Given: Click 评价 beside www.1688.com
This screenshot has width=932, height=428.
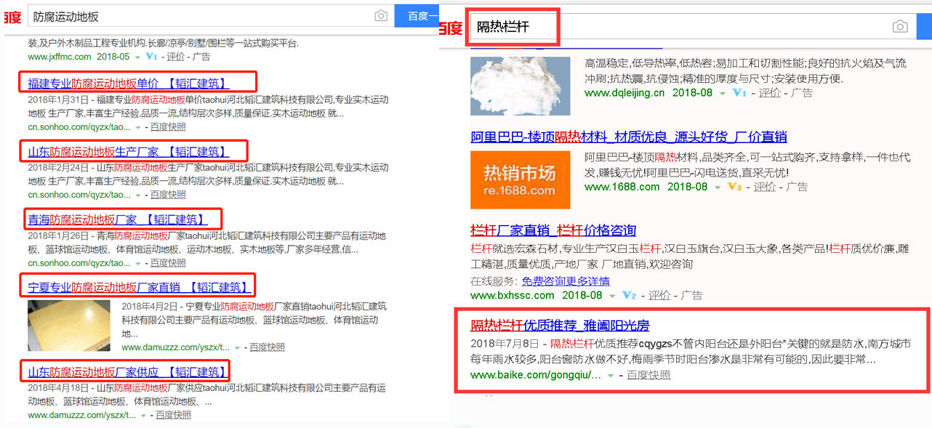Looking at the screenshot, I should (764, 187).
